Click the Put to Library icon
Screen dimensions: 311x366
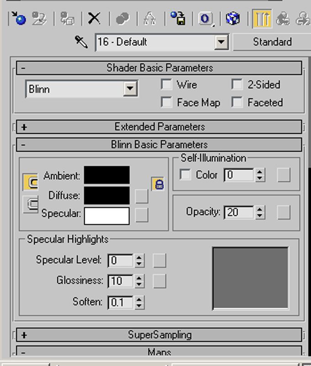(178, 18)
